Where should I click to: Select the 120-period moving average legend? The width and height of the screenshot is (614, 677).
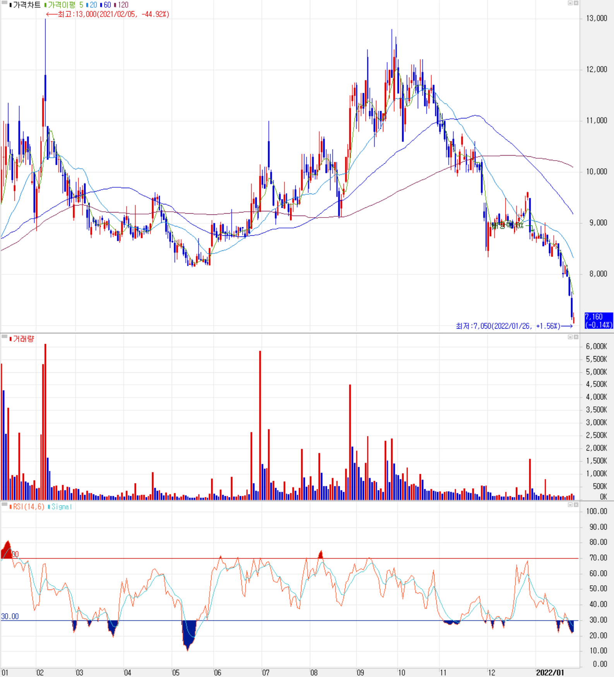pos(121,5)
